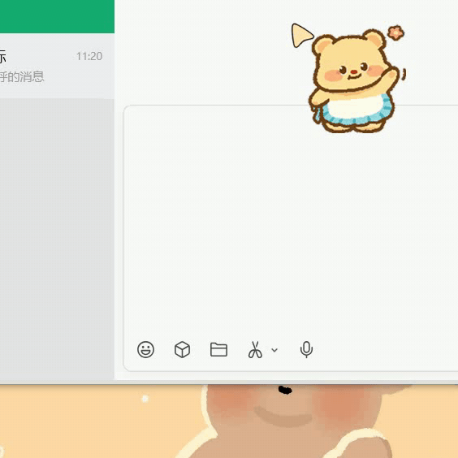The height and width of the screenshot is (458, 458).
Task: Open the cube-shaped favorites icon
Action: (x=182, y=349)
